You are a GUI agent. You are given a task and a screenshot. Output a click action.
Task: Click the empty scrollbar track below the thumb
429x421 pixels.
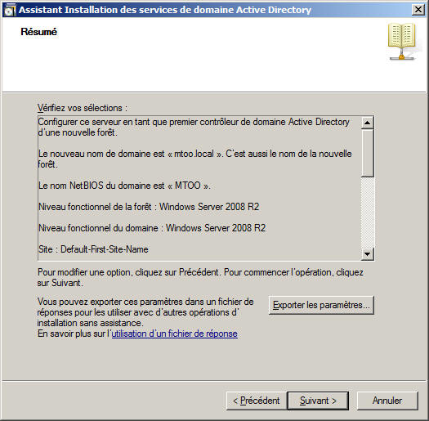(367, 213)
